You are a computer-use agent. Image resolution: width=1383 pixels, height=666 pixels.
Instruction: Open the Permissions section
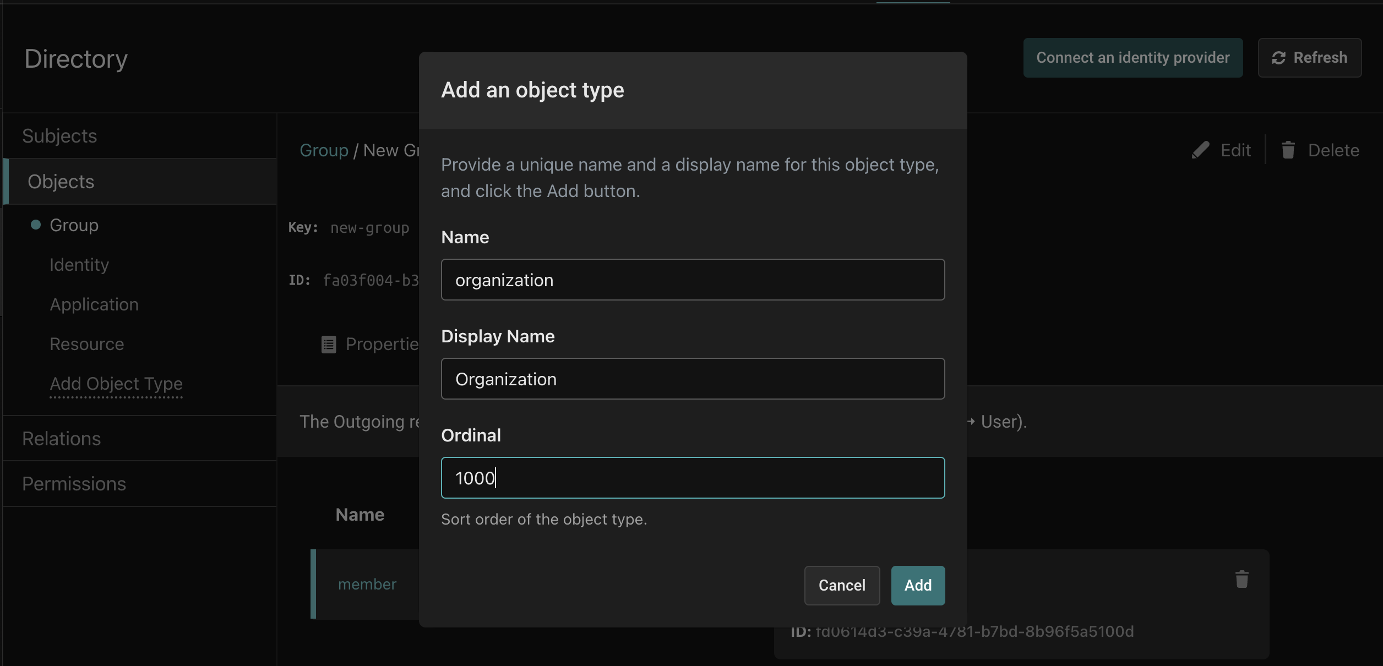pyautogui.click(x=140, y=484)
